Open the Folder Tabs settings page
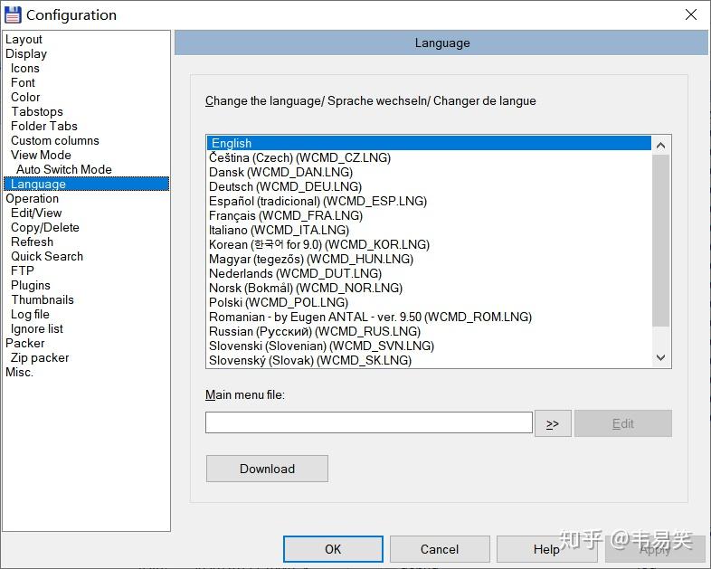Image resolution: width=711 pixels, height=569 pixels. pyautogui.click(x=44, y=126)
